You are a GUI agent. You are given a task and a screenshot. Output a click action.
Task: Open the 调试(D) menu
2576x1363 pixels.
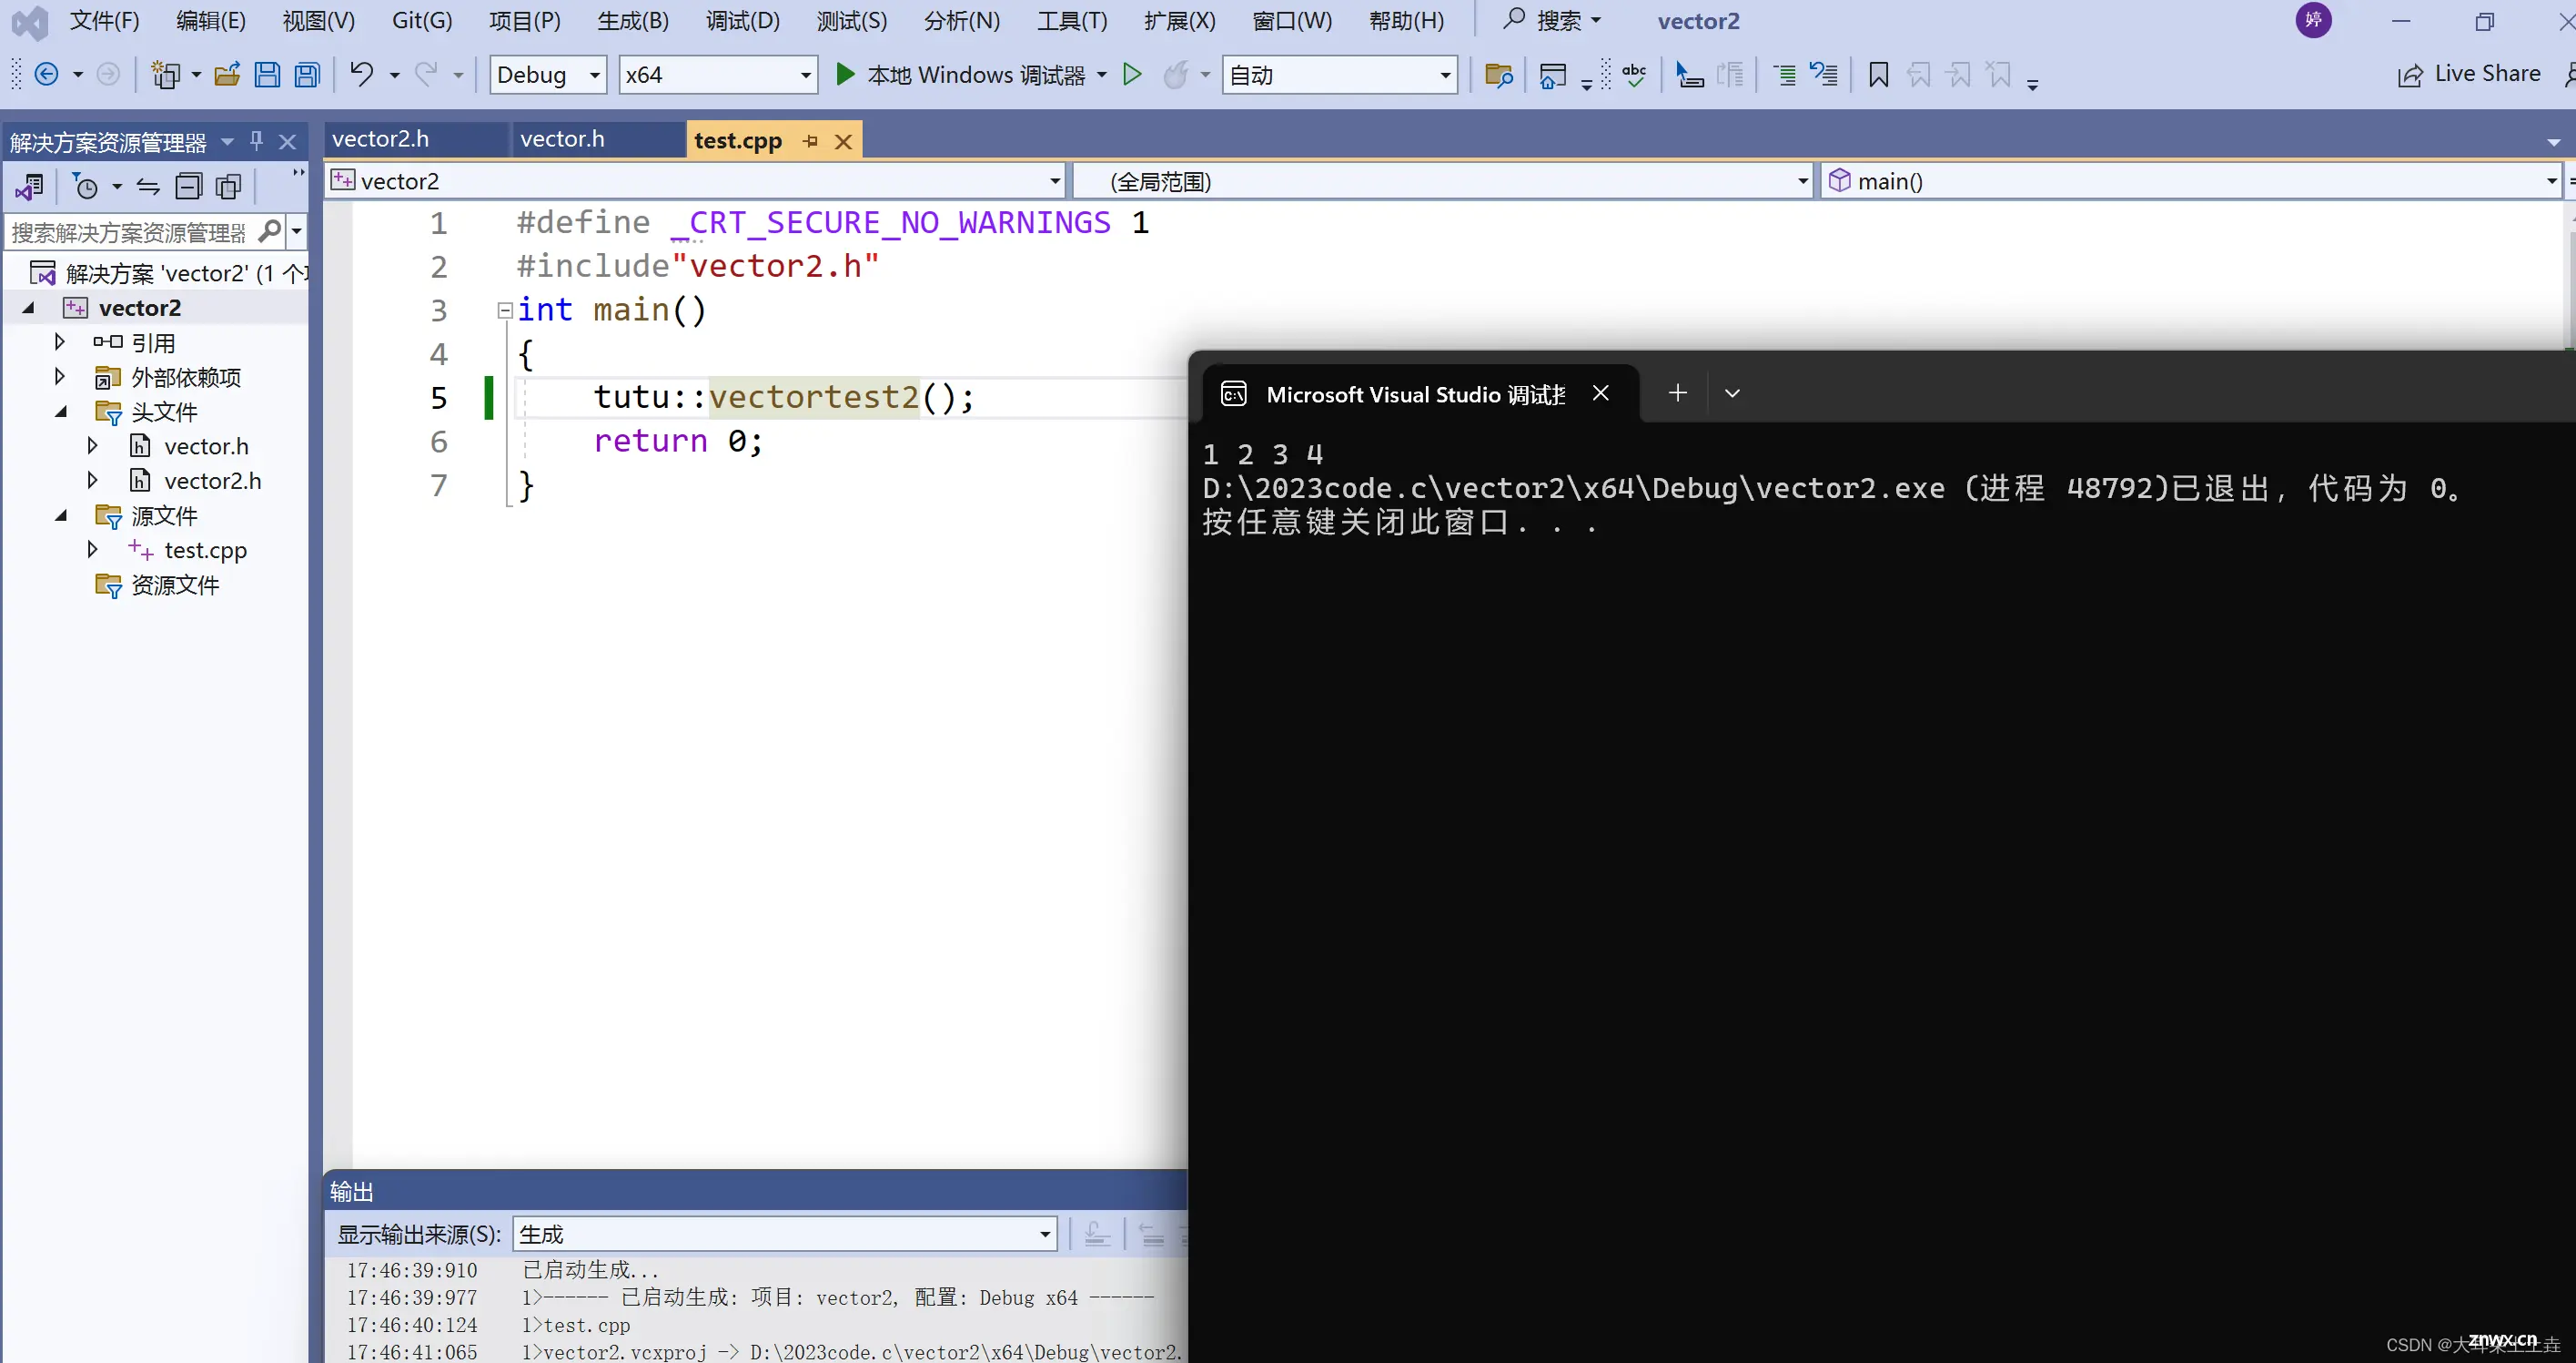pos(743,21)
